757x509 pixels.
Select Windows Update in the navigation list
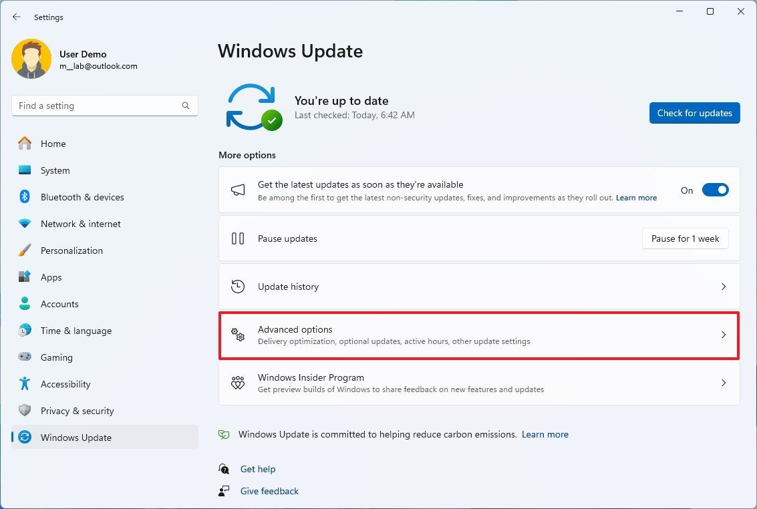[75, 437]
